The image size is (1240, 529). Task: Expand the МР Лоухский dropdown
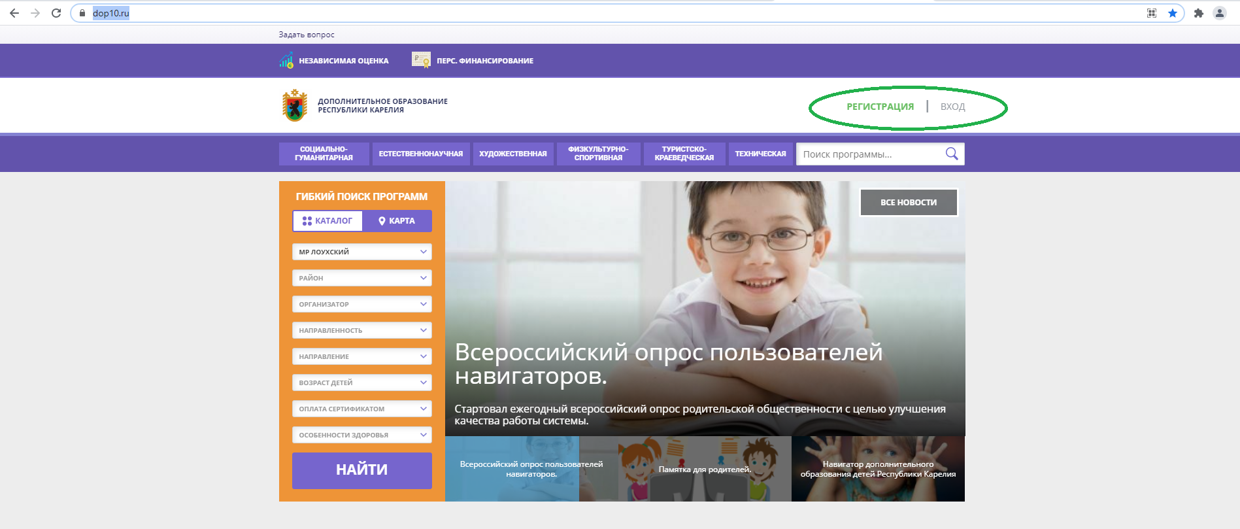point(362,252)
